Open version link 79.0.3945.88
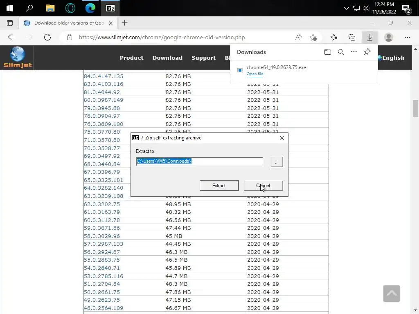This screenshot has width=419, height=314. tap(102, 108)
